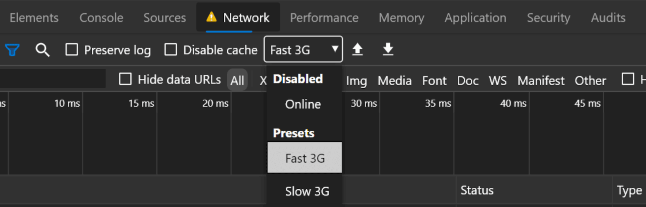Pick the highlighted Fast 3G preset
Image resolution: width=646 pixels, height=207 pixels.
[305, 158]
